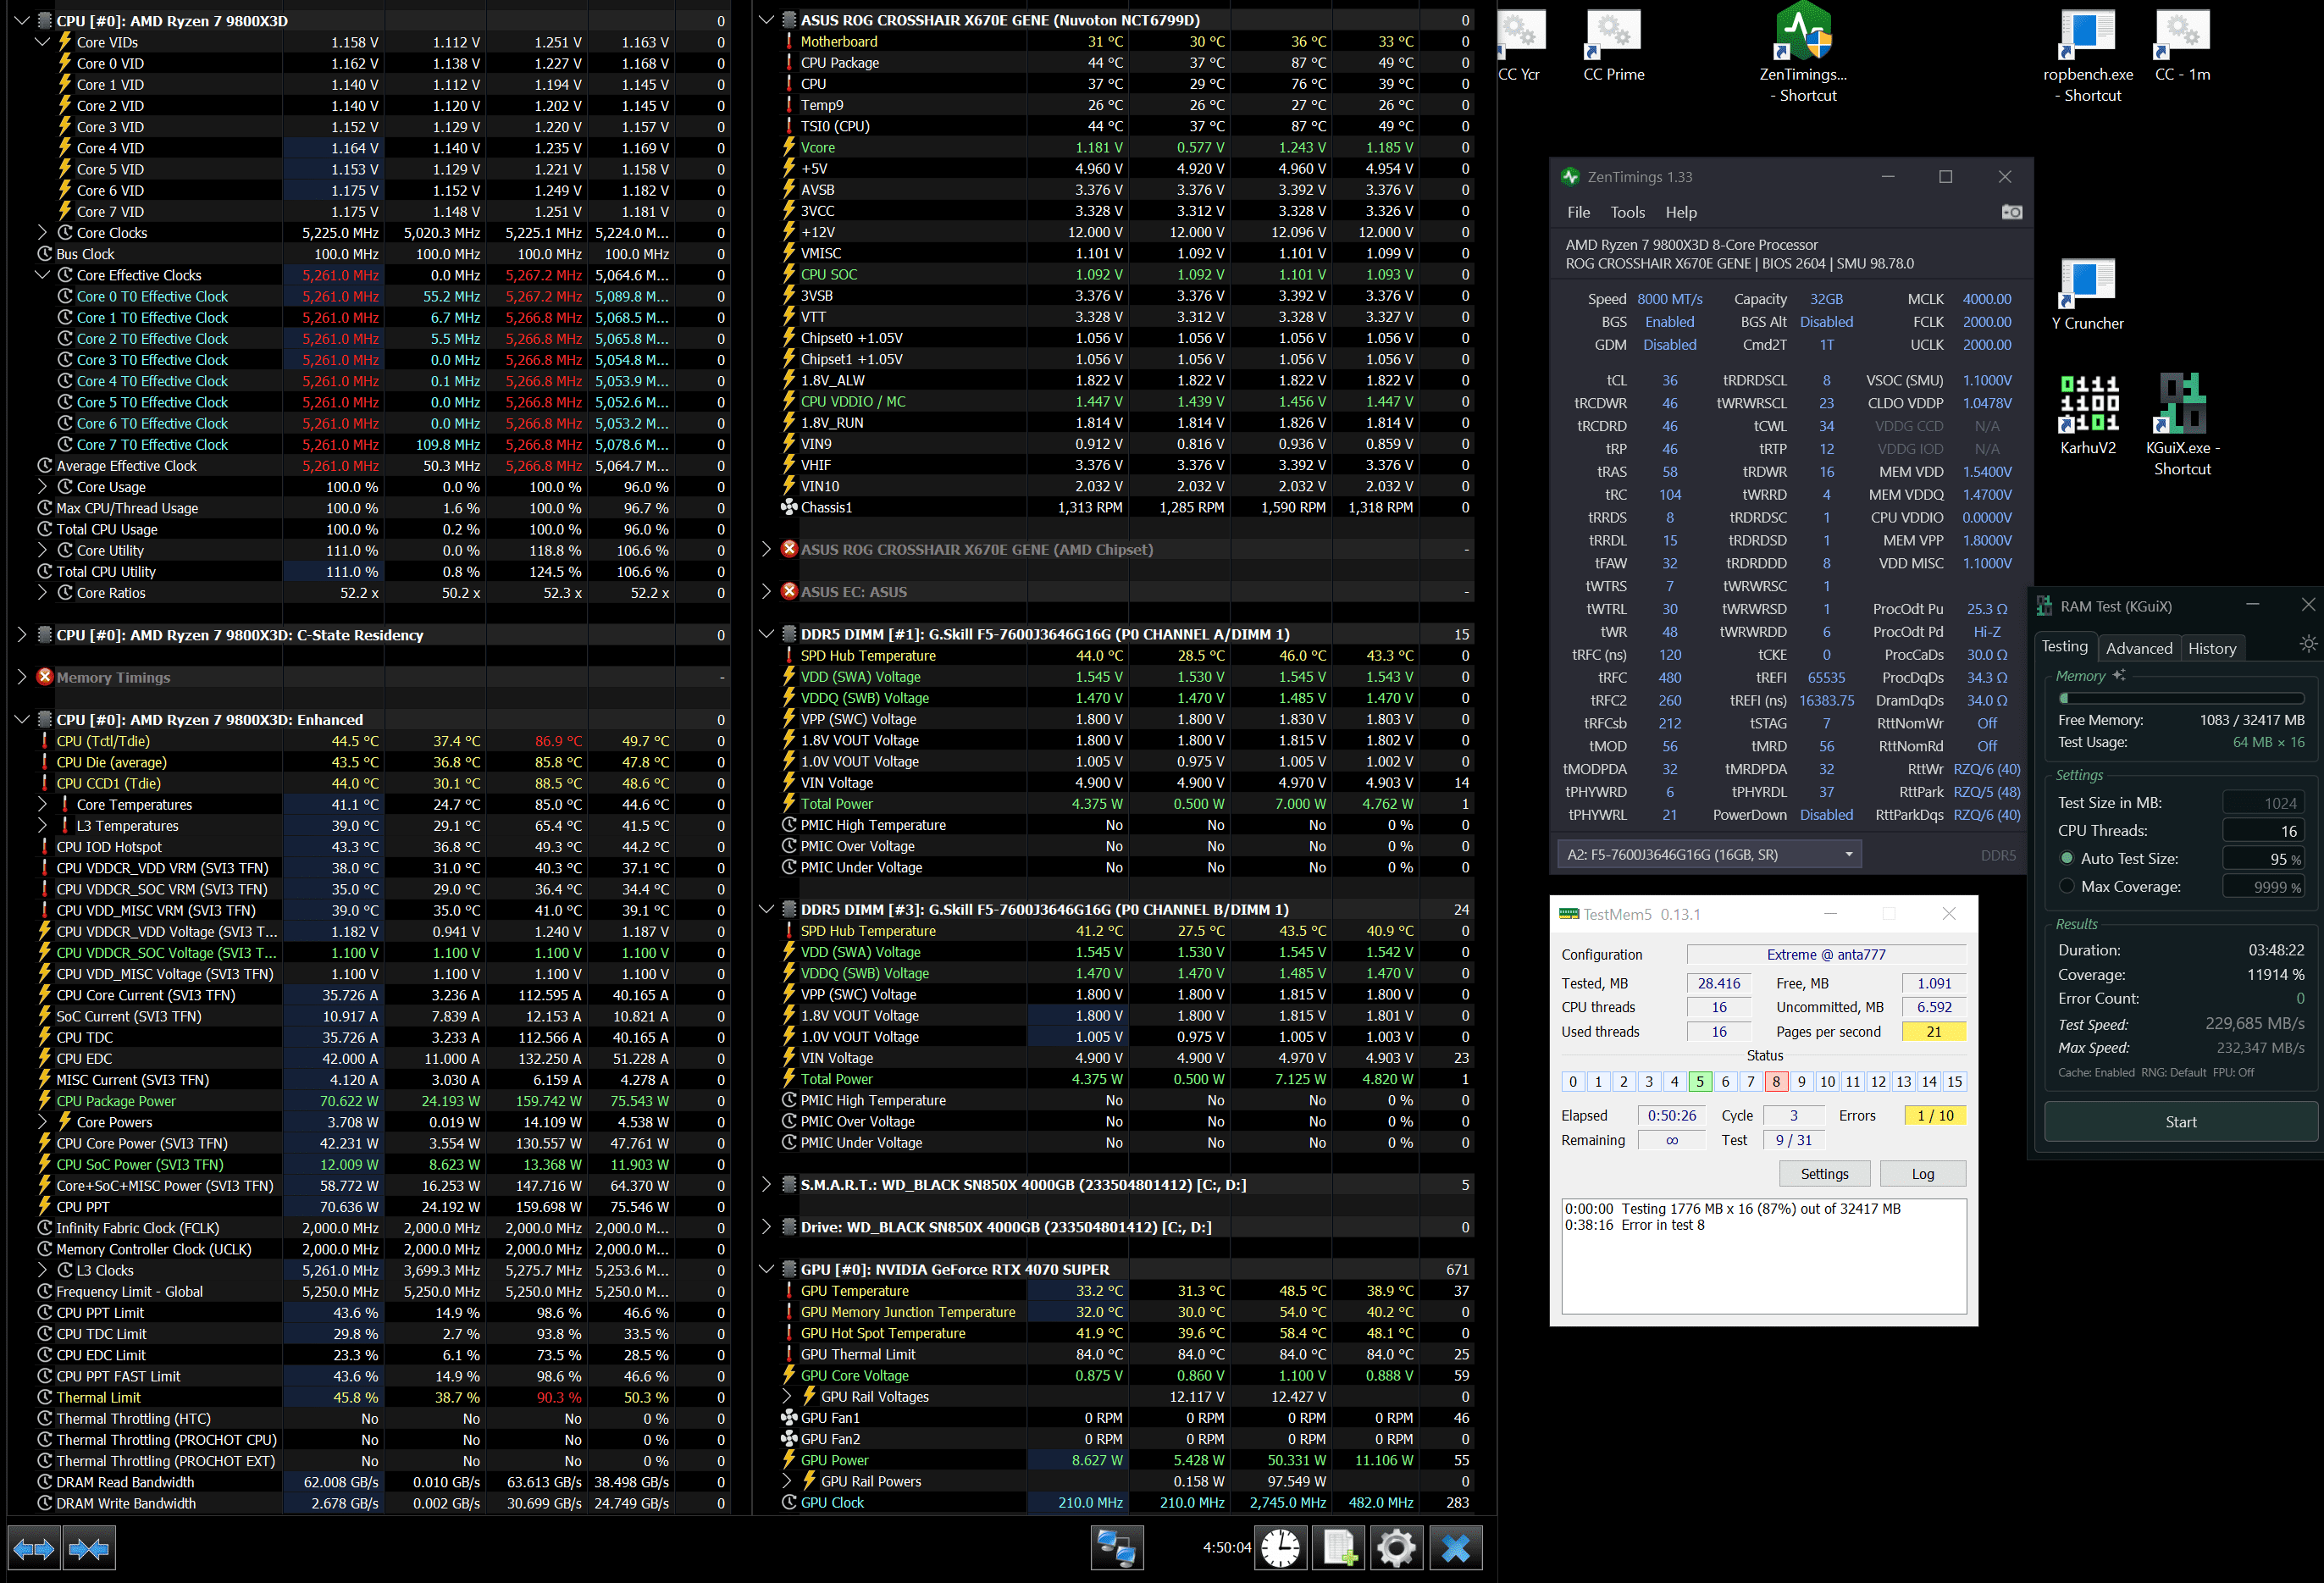
Task: Open HWiNFO remote network monitors icon
Action: [x=1116, y=1548]
